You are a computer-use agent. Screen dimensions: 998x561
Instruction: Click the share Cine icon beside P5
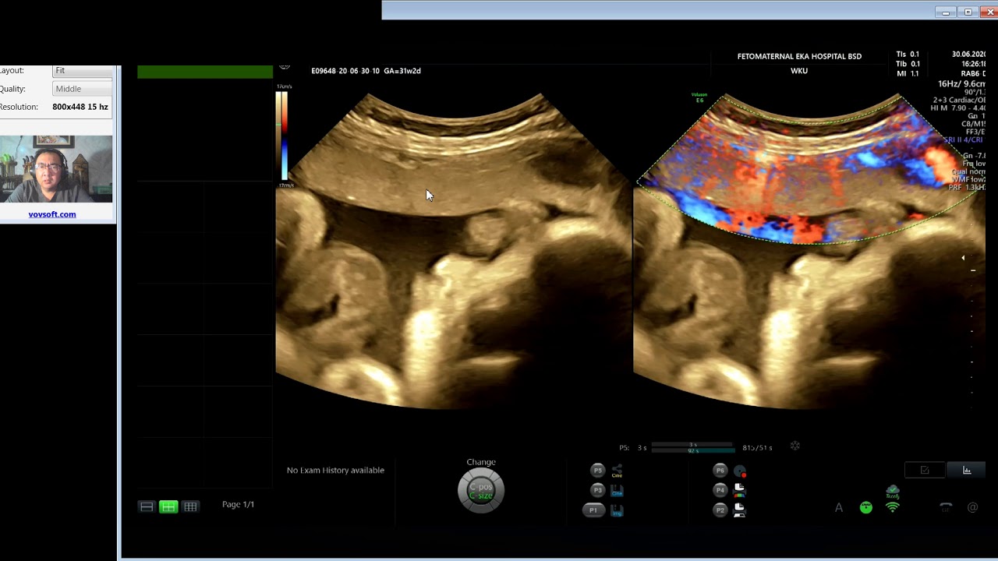pyautogui.click(x=617, y=471)
